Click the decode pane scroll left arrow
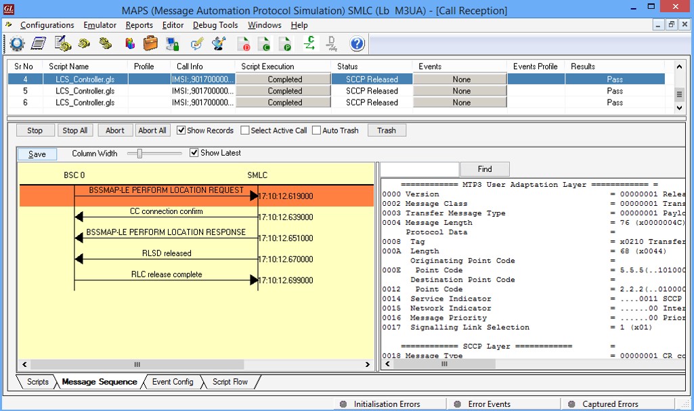Image resolution: width=694 pixels, height=411 pixels. (388, 364)
